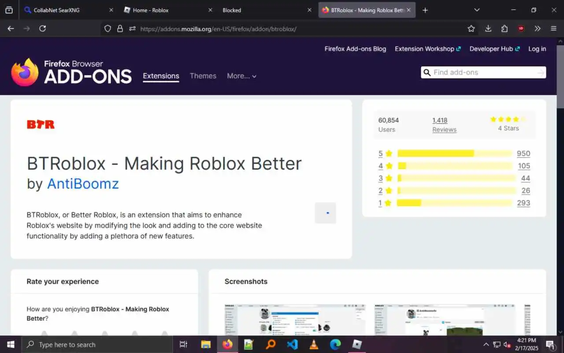Open second BTRoblox screenshot thumbnail

445,320
